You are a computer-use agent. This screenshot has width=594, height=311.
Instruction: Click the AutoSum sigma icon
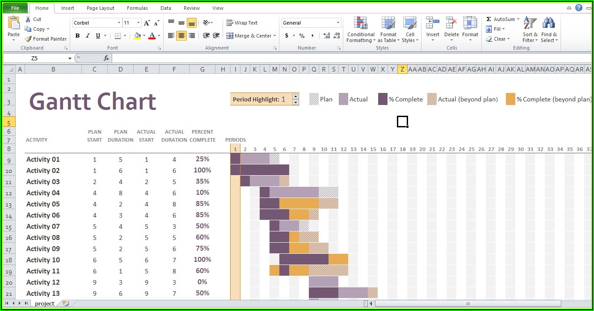tap(489, 19)
